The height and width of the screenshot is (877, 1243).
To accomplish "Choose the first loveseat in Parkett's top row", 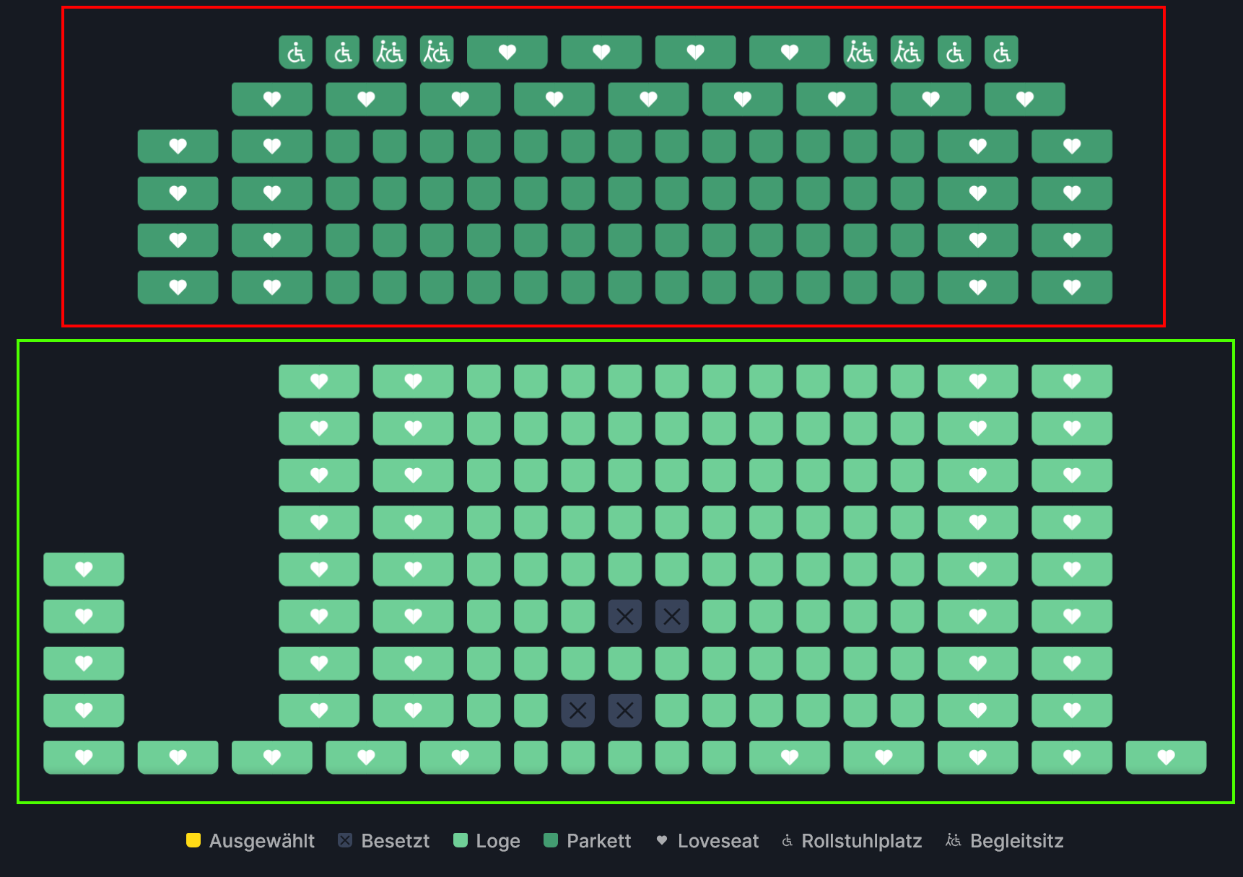I will (507, 53).
